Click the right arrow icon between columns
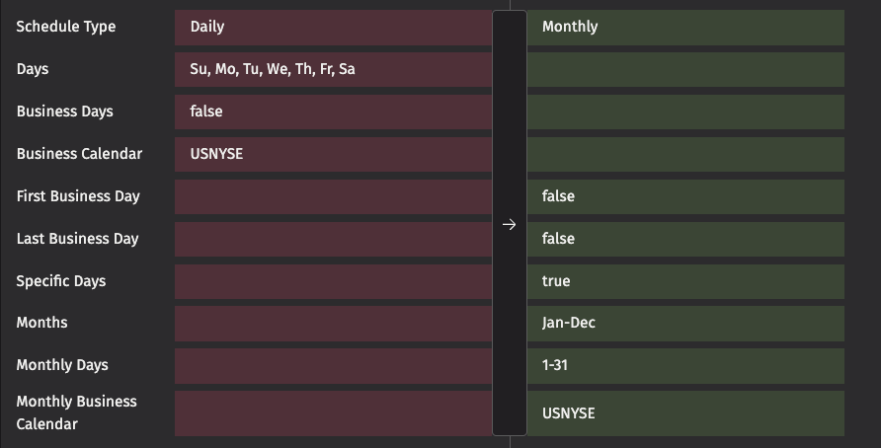The height and width of the screenshot is (448, 881). click(x=509, y=225)
